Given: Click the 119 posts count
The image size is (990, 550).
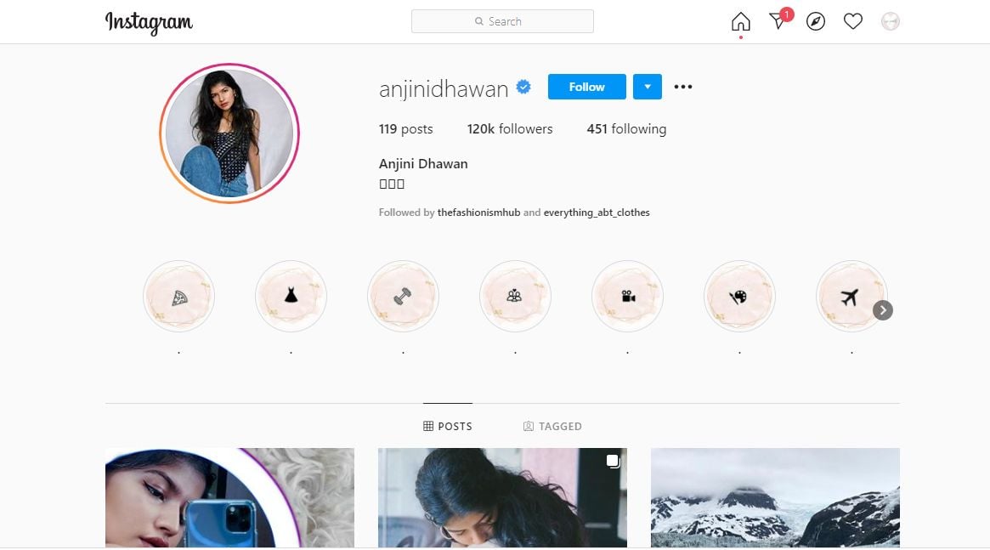Looking at the screenshot, I should [x=406, y=129].
